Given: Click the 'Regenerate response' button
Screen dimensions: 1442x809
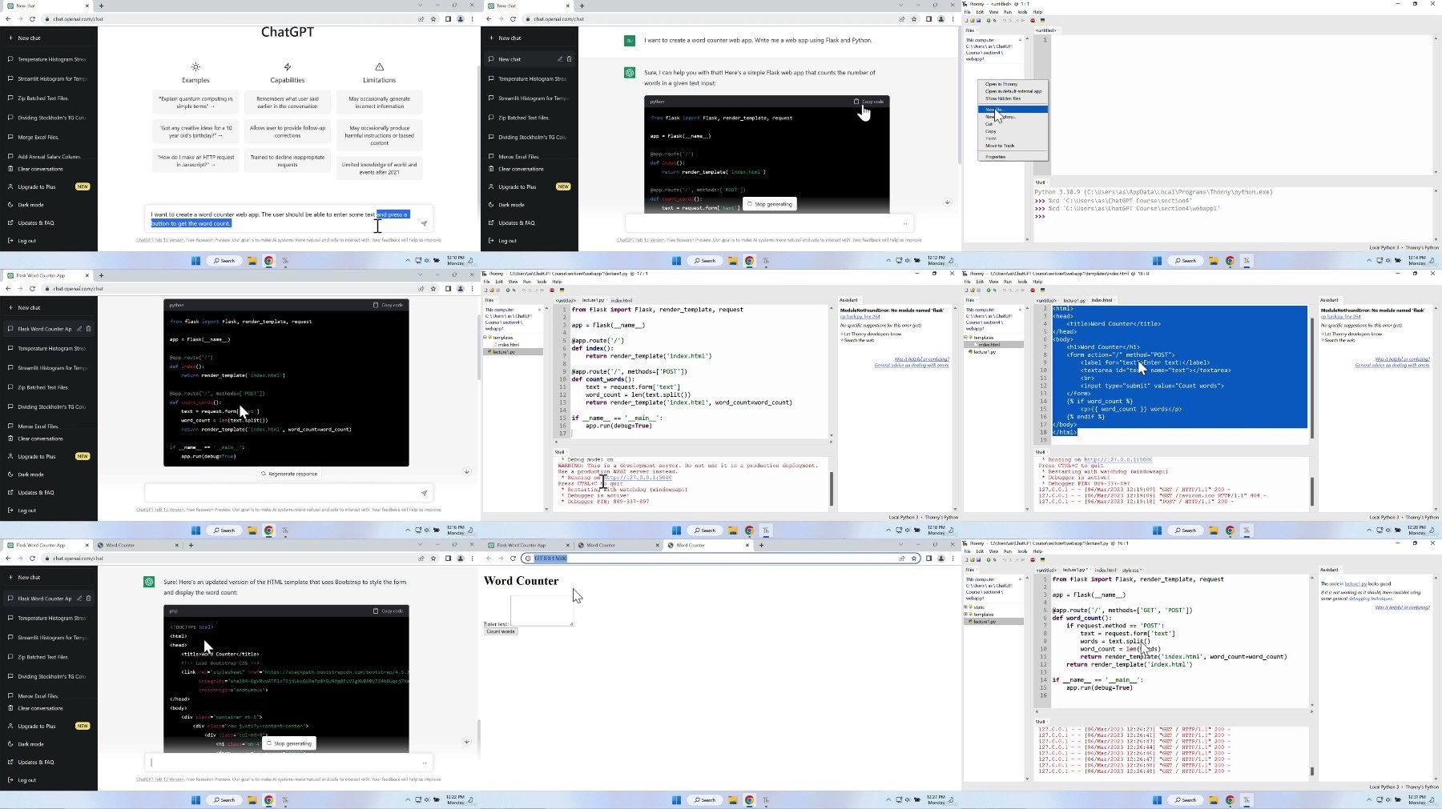Looking at the screenshot, I should (x=288, y=474).
